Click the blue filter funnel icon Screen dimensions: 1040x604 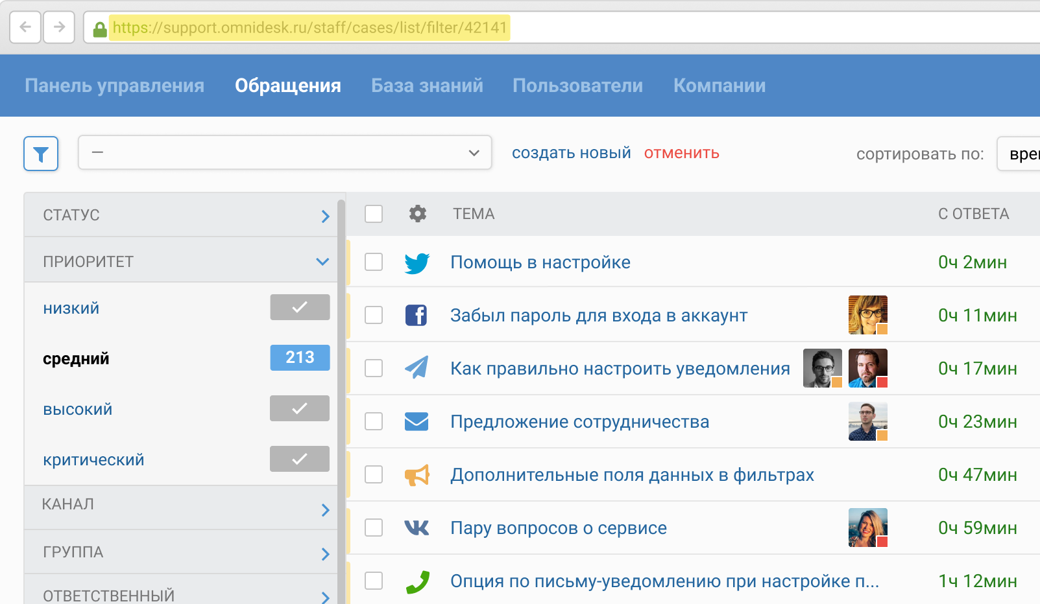(x=41, y=154)
